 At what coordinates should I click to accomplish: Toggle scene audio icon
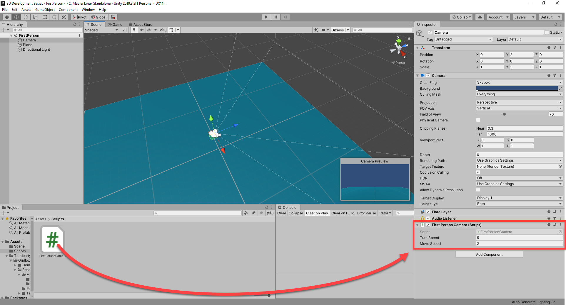pyautogui.click(x=142, y=30)
